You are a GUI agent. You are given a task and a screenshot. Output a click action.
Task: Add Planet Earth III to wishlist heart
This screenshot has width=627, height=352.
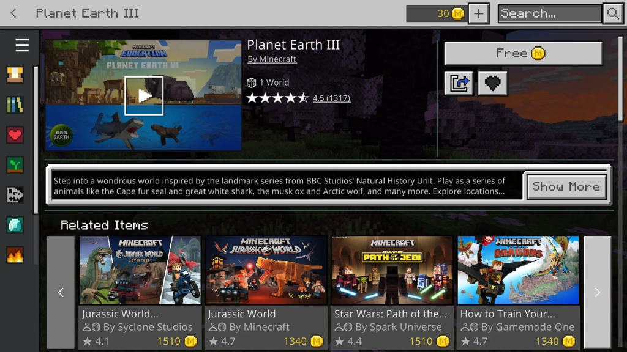click(x=493, y=83)
